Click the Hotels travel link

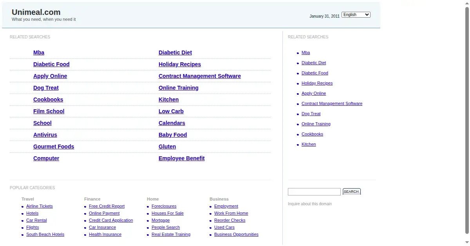tap(33, 213)
